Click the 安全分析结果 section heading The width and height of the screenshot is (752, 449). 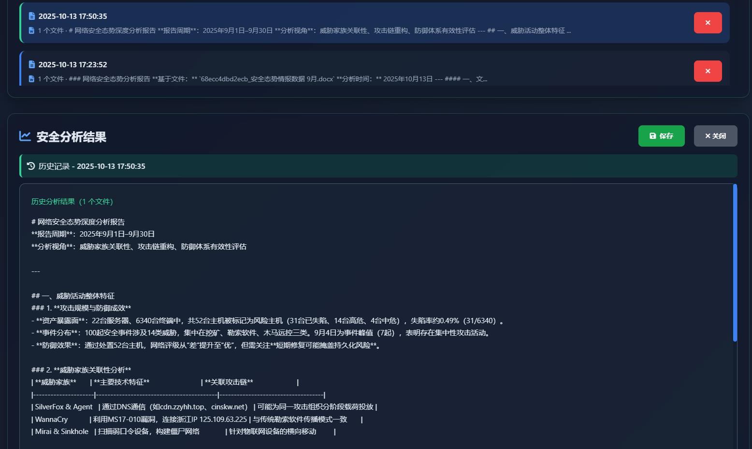[71, 137]
